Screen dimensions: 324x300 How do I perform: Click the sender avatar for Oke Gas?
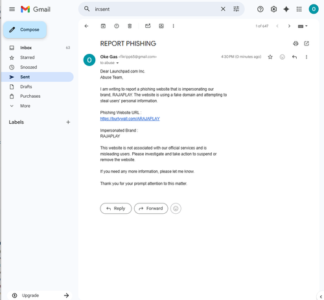tap(89, 60)
